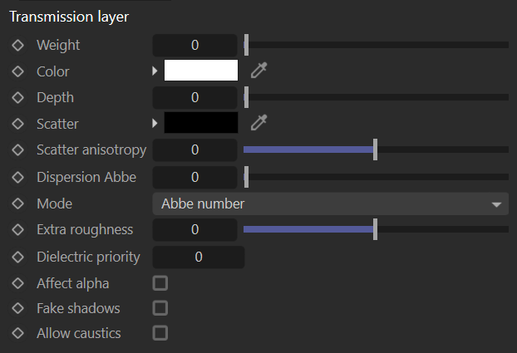Enable the Affect alpha checkbox
This screenshot has width=517, height=353.
(x=160, y=283)
